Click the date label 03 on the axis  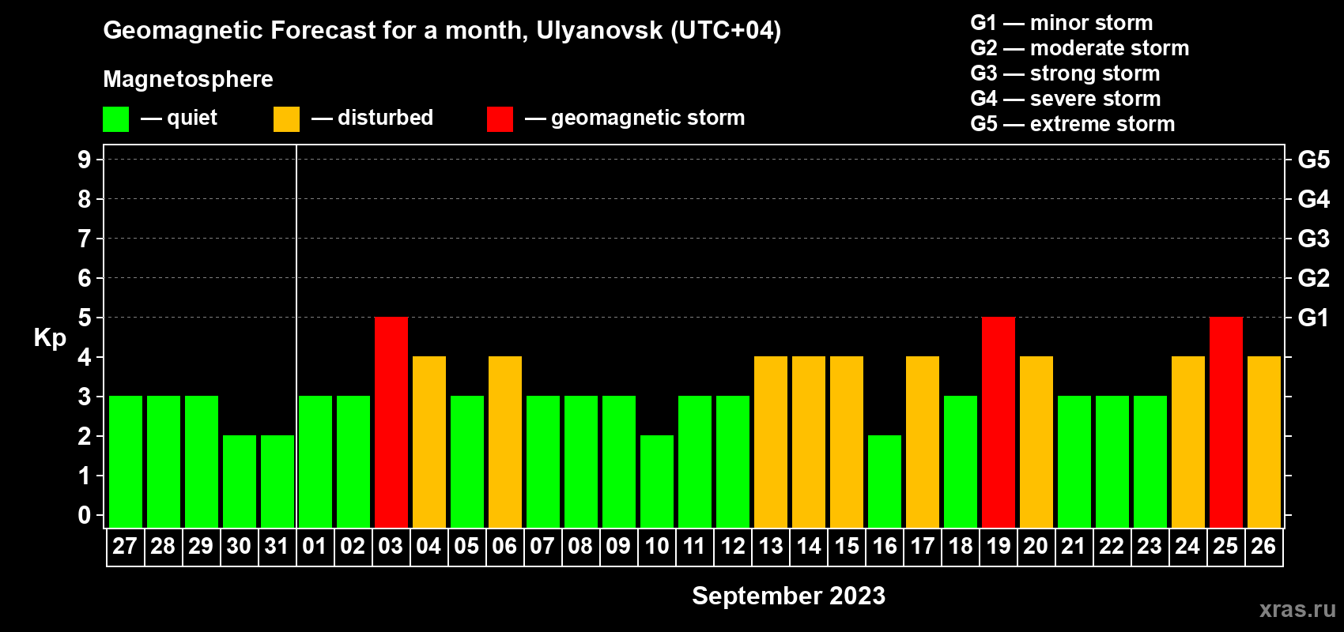391,547
